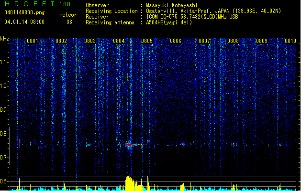Click the 'Receiving antenna' field label
301x191 pixels.
pyautogui.click(x=110, y=22)
